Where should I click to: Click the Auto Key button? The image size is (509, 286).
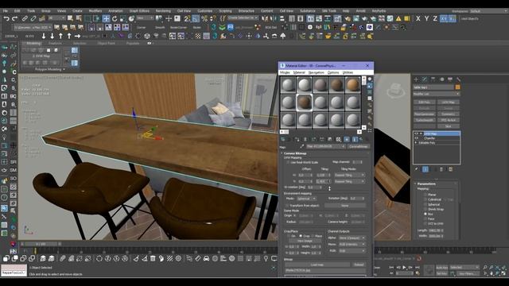(441, 268)
